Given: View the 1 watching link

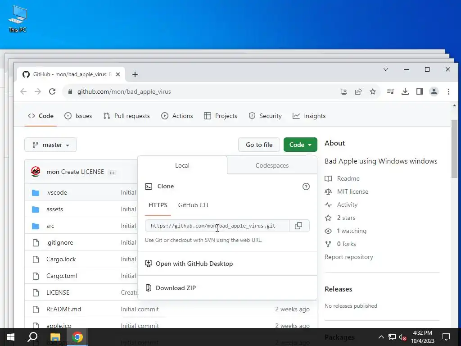Looking at the screenshot, I should coord(346,231).
